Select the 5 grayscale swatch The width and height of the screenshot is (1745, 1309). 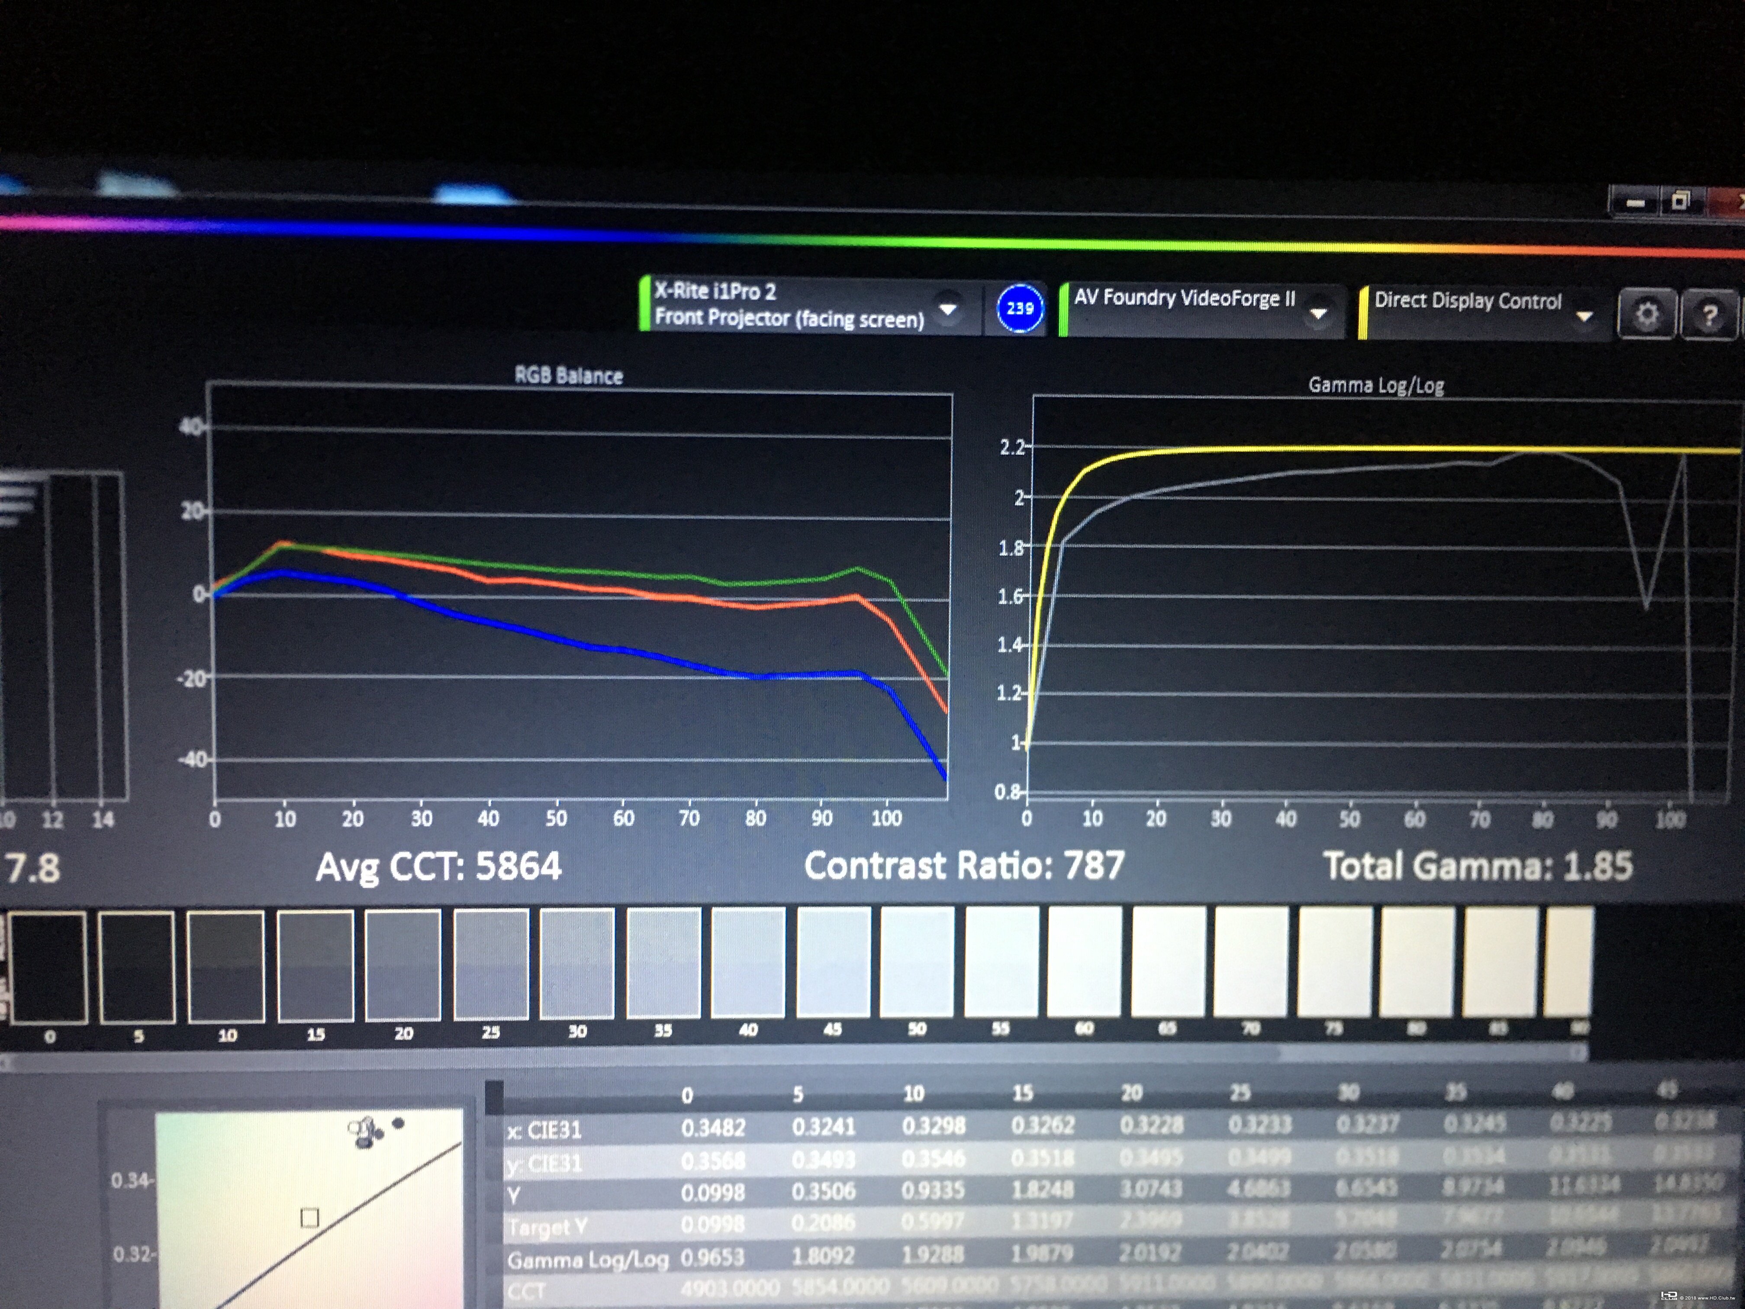(x=137, y=967)
